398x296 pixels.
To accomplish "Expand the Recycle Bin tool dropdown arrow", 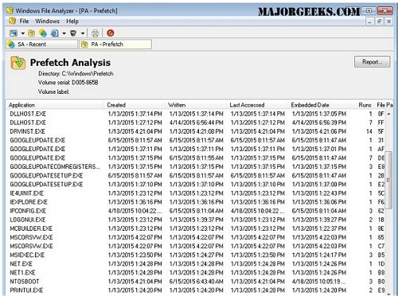I will (83, 33).
